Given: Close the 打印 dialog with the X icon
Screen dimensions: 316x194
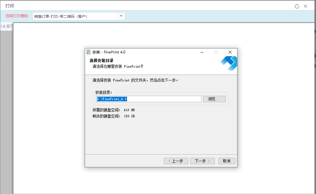Looking at the screenshot, I should click(306, 6).
